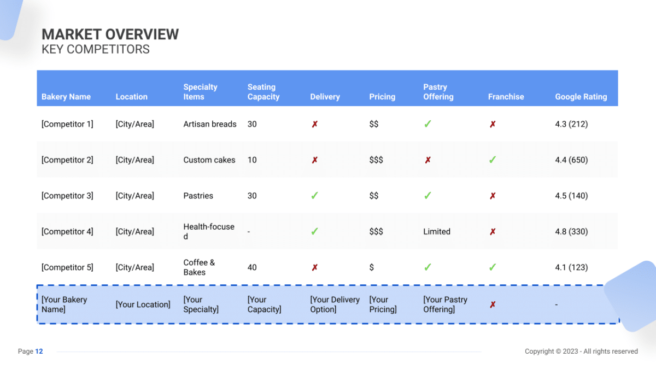Select the Google Rating column header
Image resolution: width=656 pixels, height=369 pixels.
coord(581,97)
